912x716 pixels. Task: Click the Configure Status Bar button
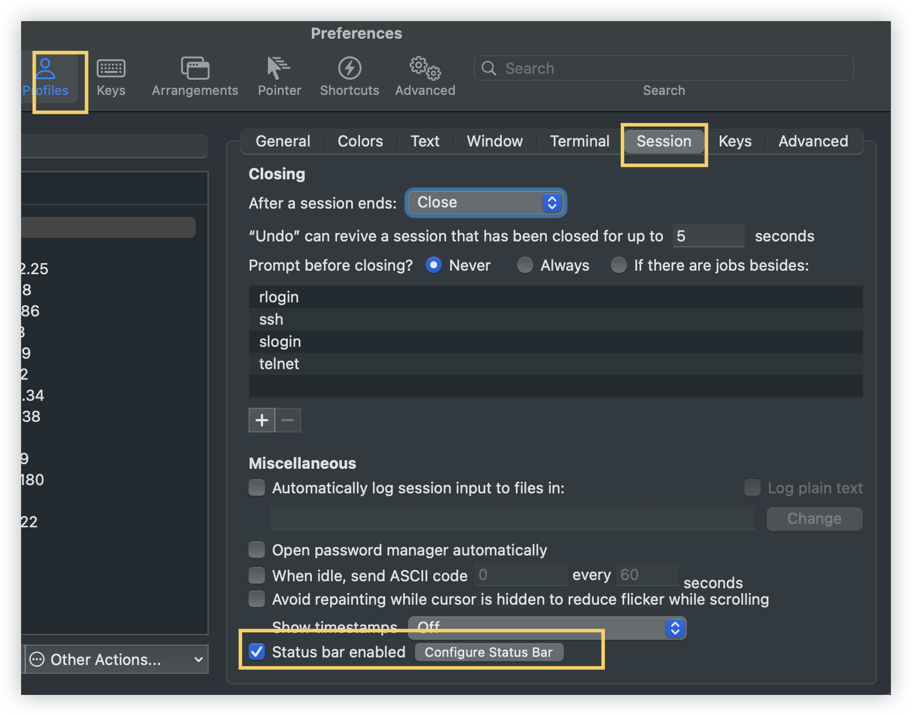(x=489, y=652)
